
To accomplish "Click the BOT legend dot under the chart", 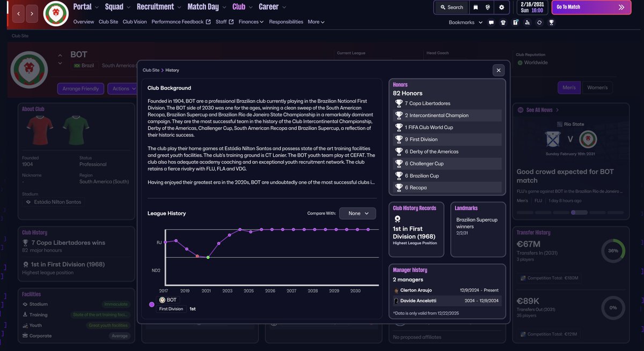I will (x=152, y=304).
